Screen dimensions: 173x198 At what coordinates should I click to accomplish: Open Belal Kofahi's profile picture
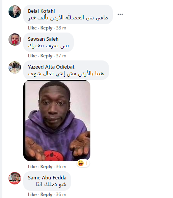(15, 12)
